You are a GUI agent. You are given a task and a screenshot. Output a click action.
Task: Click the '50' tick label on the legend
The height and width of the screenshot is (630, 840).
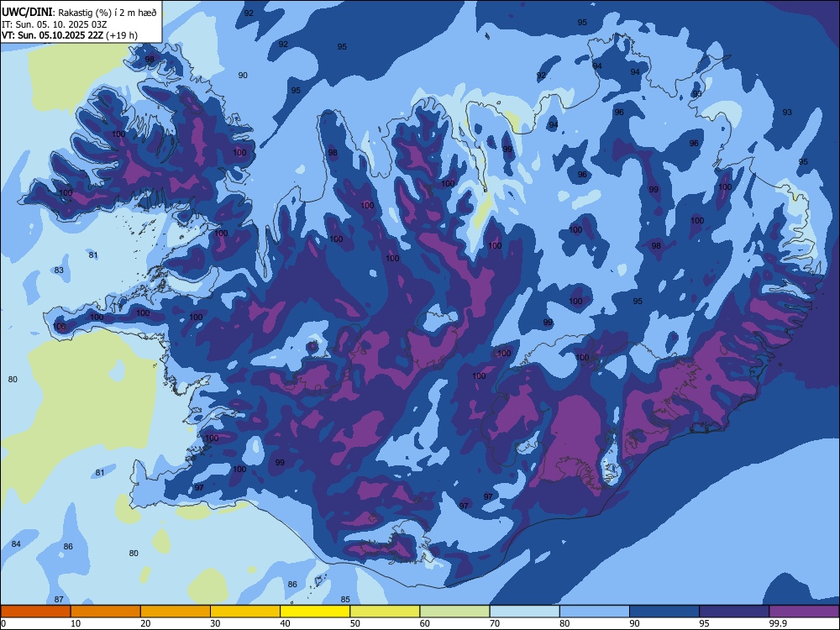354,623
